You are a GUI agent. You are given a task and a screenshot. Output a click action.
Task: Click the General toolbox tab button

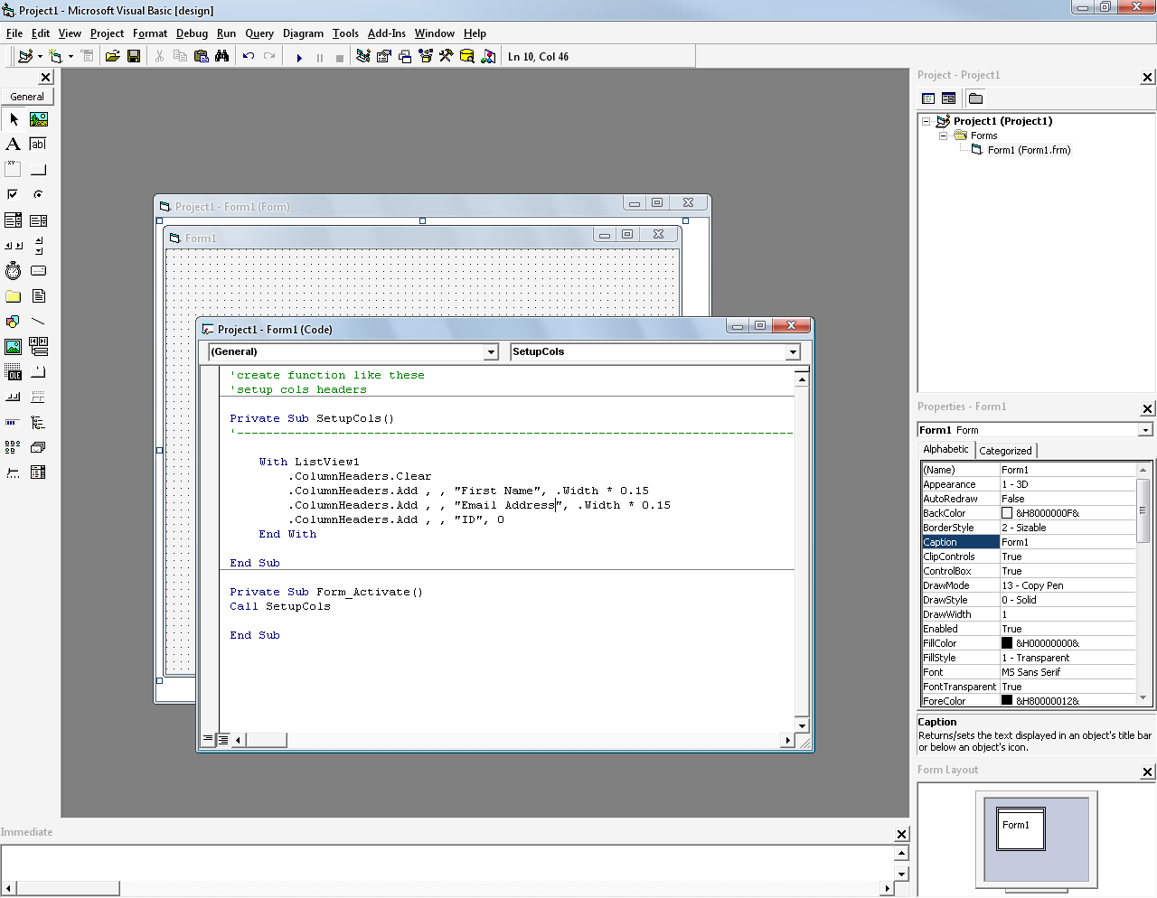(x=27, y=97)
